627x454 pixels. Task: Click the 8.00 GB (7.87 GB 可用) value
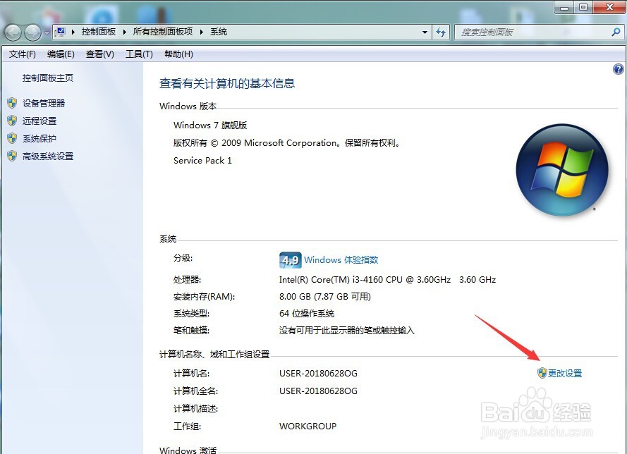[324, 297]
